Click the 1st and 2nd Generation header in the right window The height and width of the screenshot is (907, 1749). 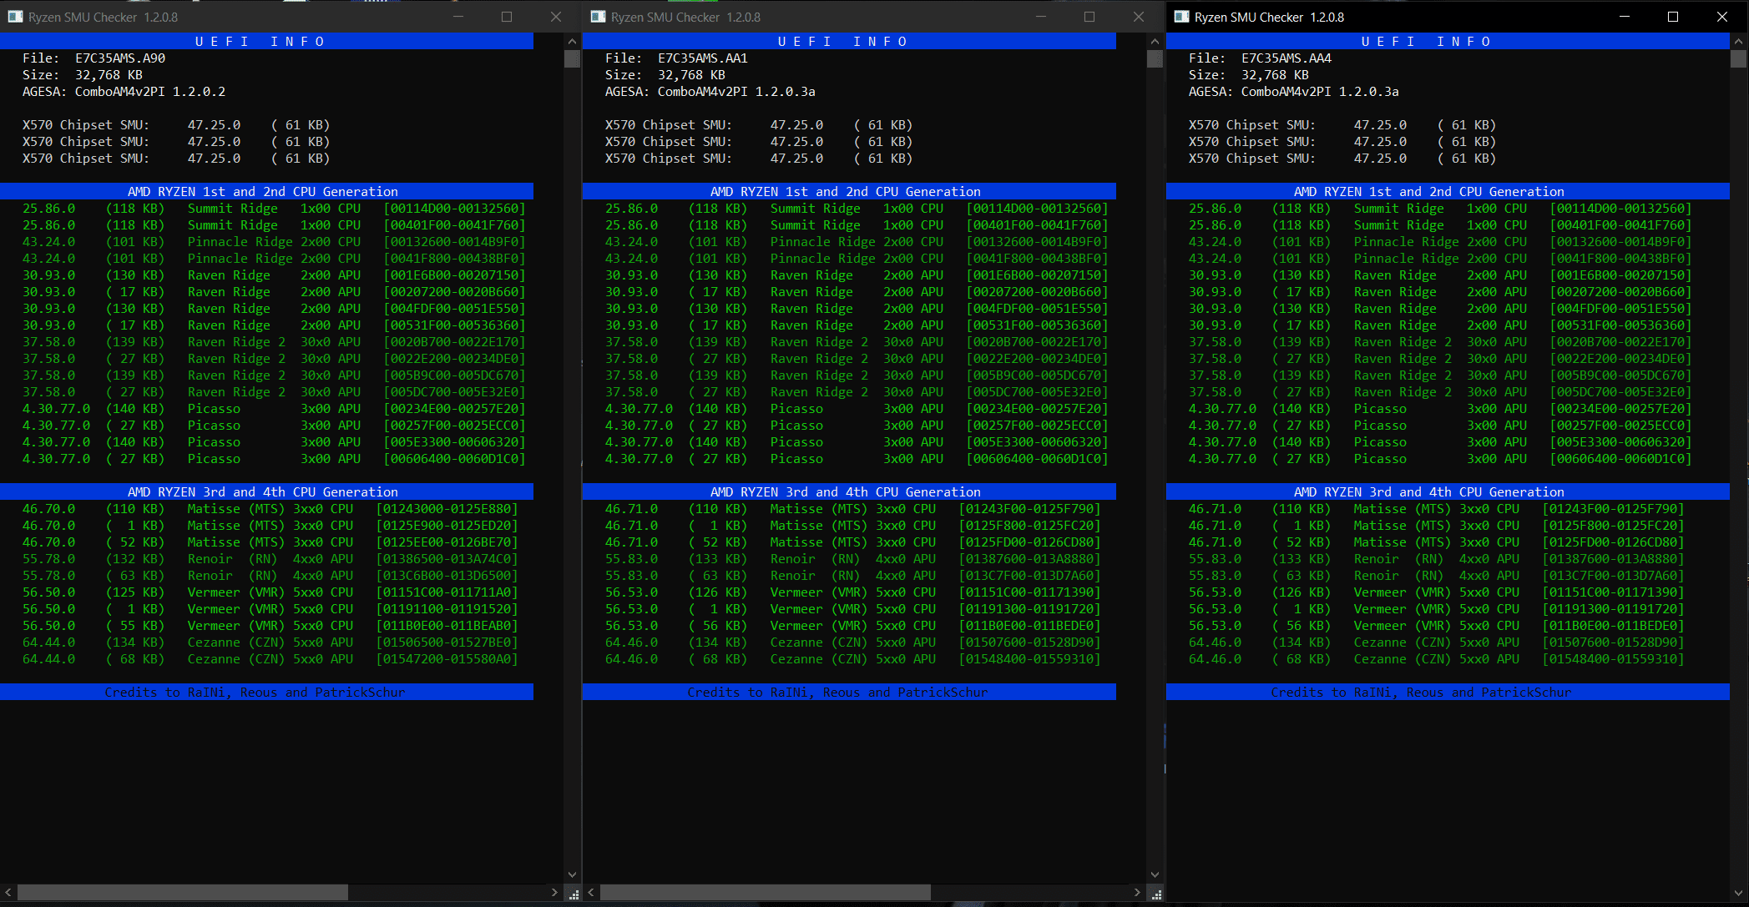click(1448, 192)
